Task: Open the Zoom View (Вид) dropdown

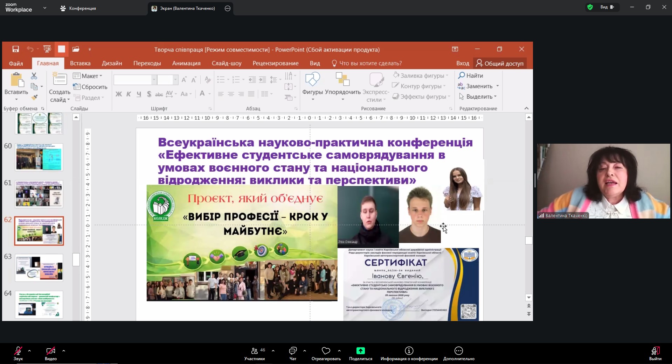Action: tap(607, 7)
